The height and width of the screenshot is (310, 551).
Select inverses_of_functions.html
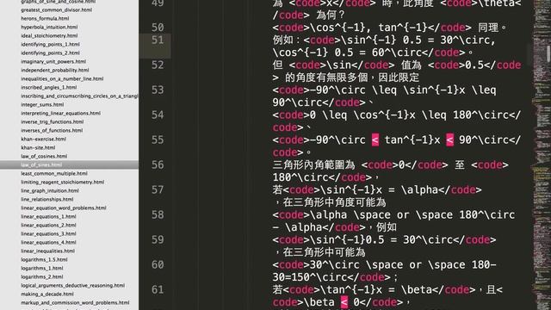click(52, 130)
